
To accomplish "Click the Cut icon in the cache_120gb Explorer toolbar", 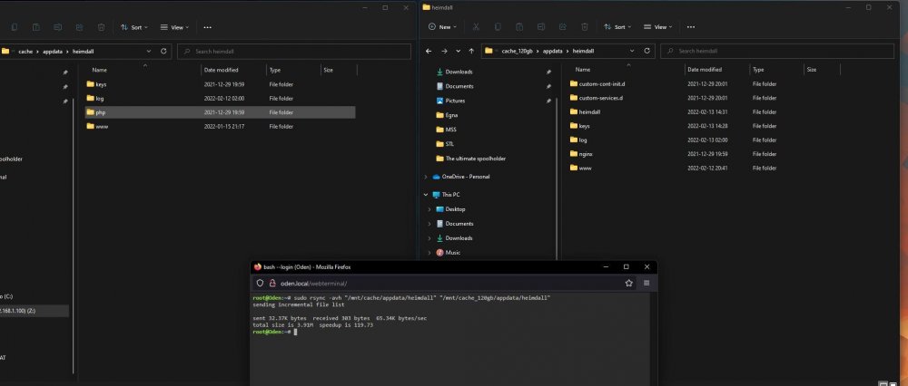I will click(x=476, y=26).
